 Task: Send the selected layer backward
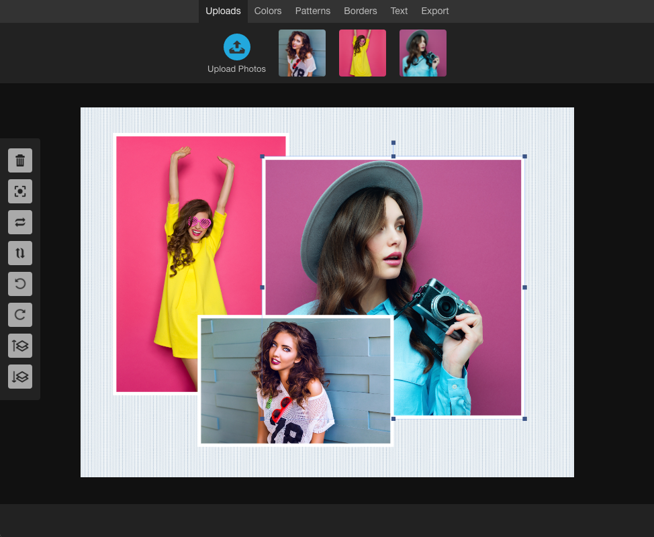pos(20,377)
